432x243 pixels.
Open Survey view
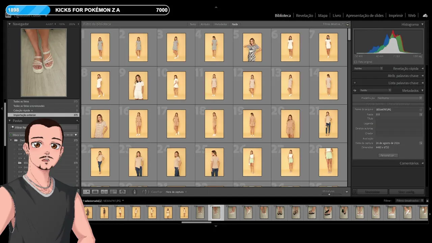click(x=113, y=192)
